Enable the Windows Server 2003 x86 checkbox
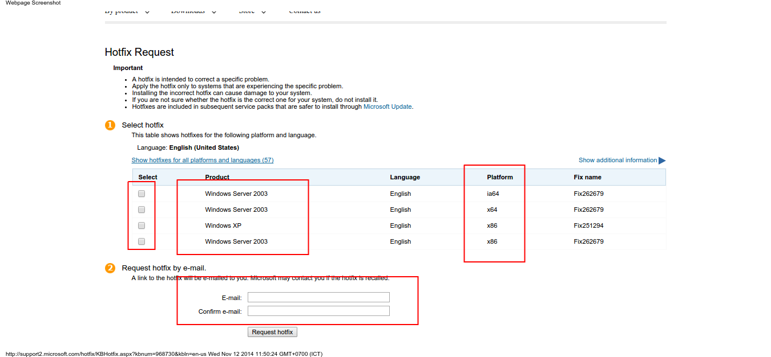The height and width of the screenshot is (357, 771). 142,241
